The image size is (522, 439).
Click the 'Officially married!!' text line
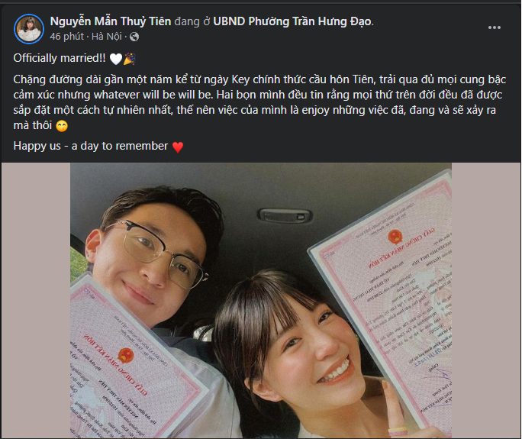click(60, 58)
